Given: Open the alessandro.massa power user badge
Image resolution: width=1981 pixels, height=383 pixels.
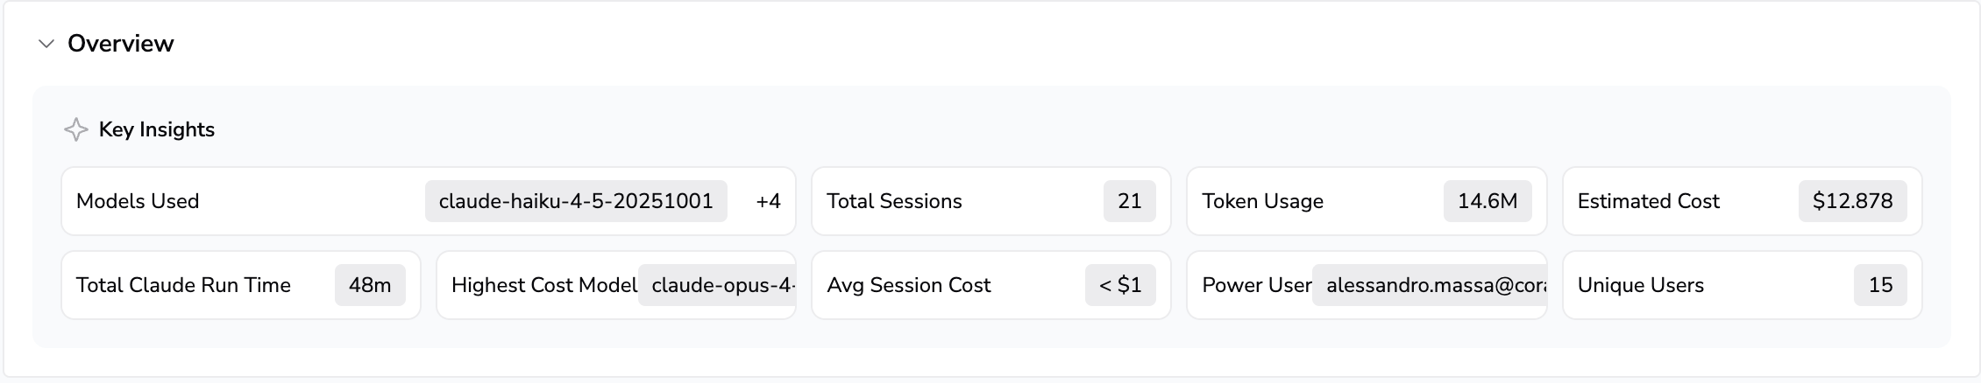Looking at the screenshot, I should point(1430,285).
